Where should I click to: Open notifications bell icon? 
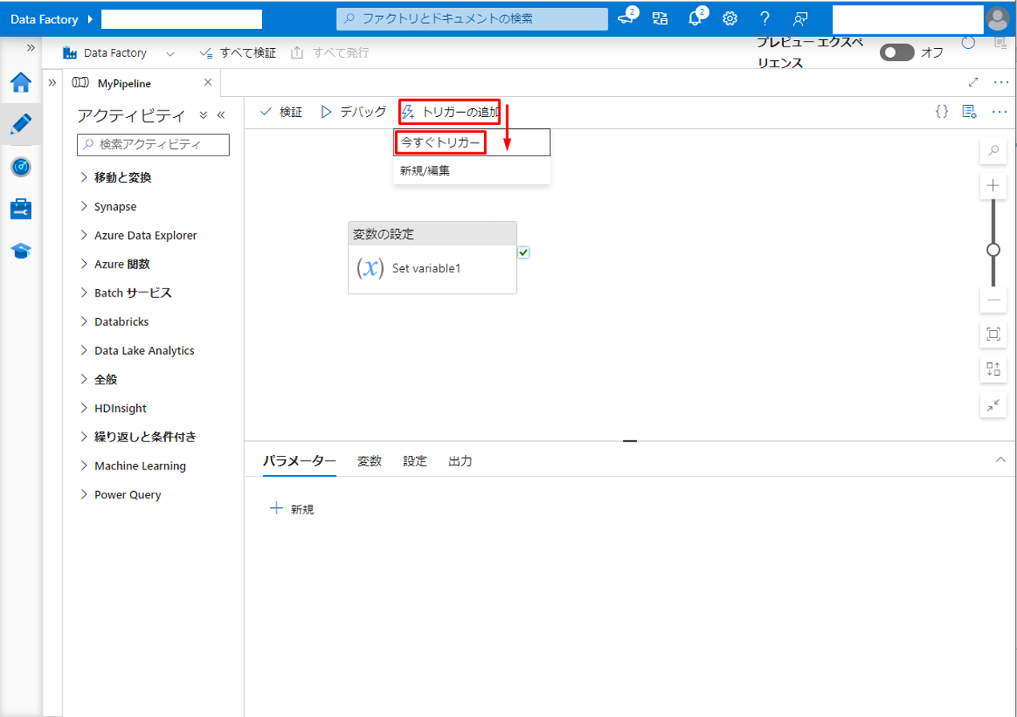(x=696, y=18)
